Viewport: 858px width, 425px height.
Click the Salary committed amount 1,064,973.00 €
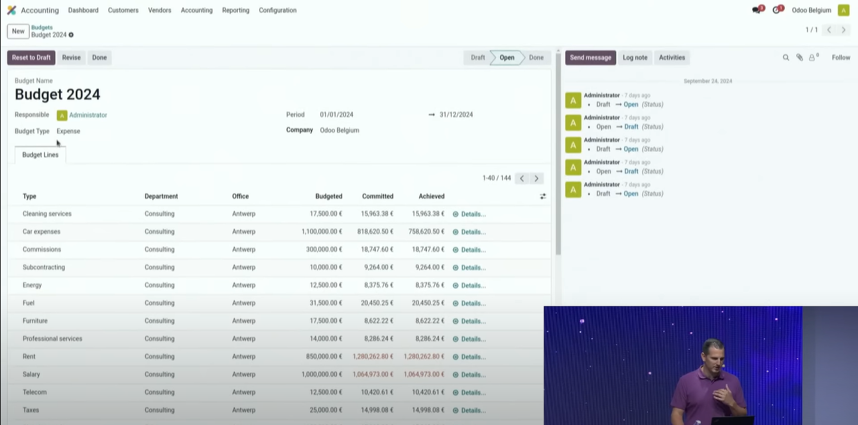click(x=373, y=375)
